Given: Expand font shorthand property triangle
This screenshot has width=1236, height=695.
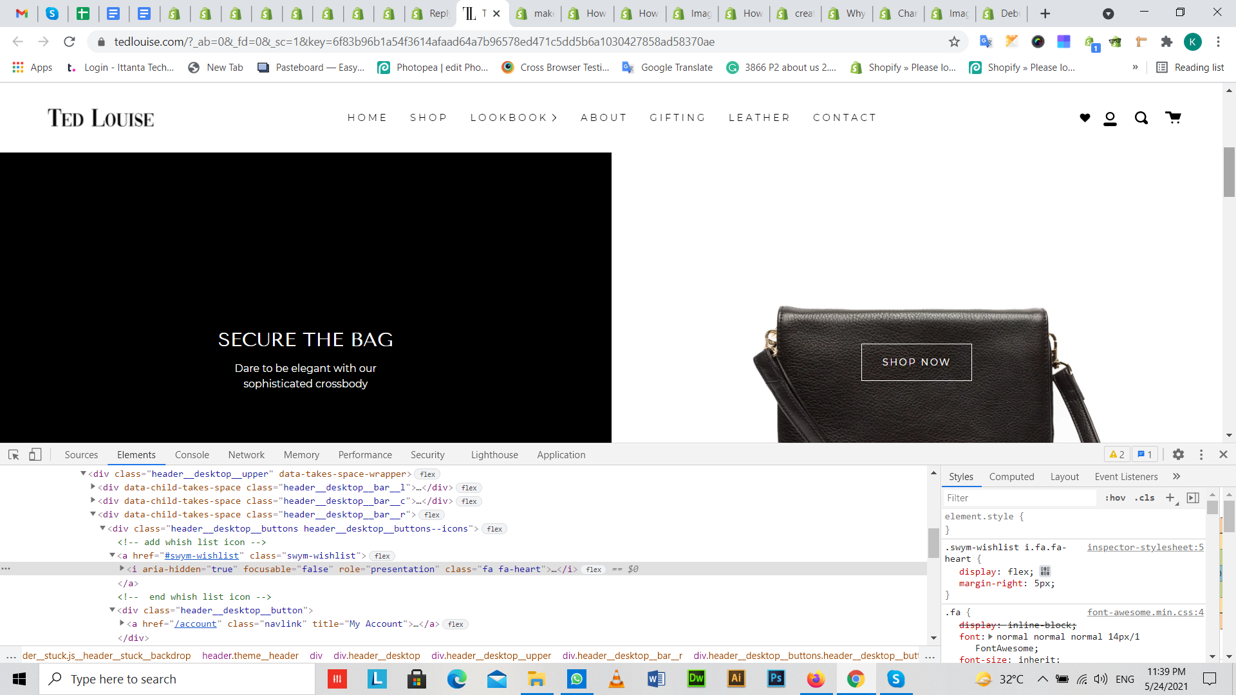Looking at the screenshot, I should (991, 637).
